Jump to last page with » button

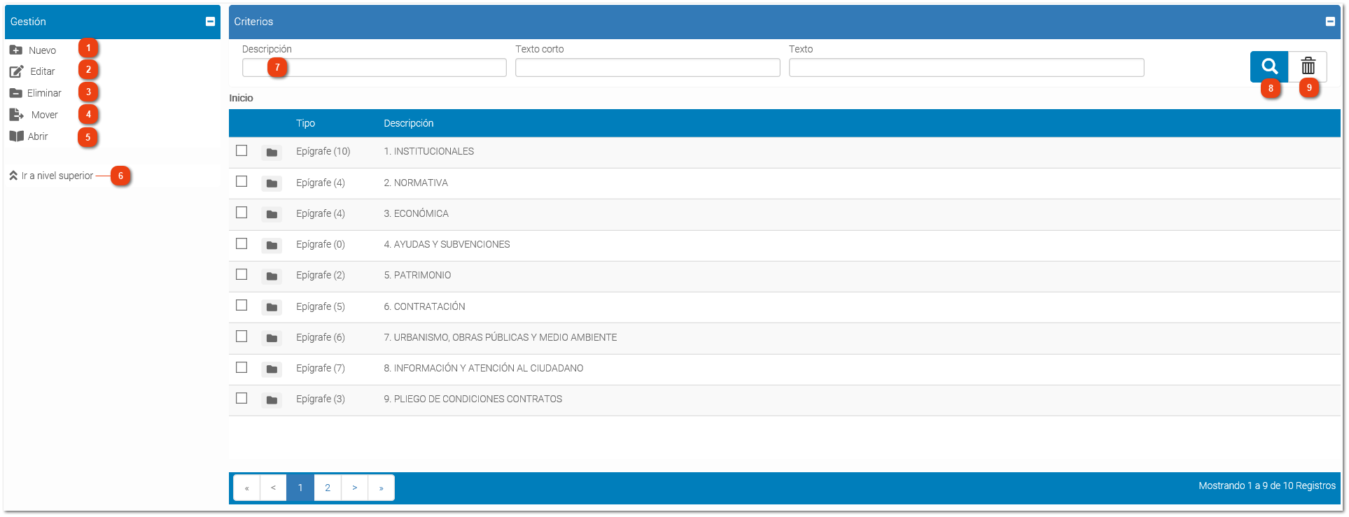click(381, 488)
